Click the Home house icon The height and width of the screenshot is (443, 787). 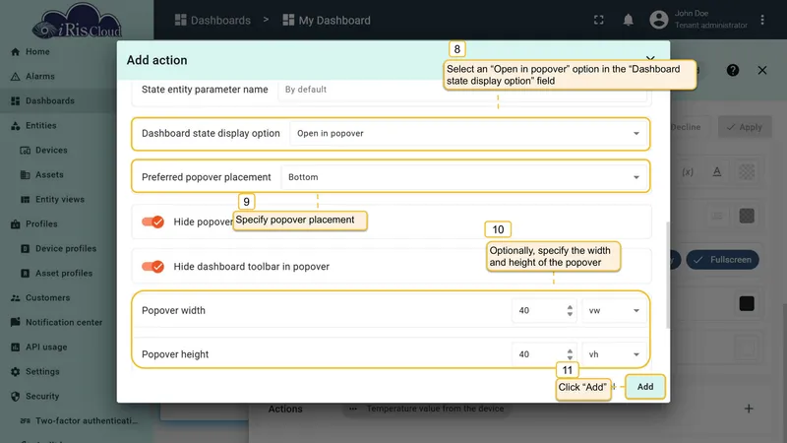15,52
